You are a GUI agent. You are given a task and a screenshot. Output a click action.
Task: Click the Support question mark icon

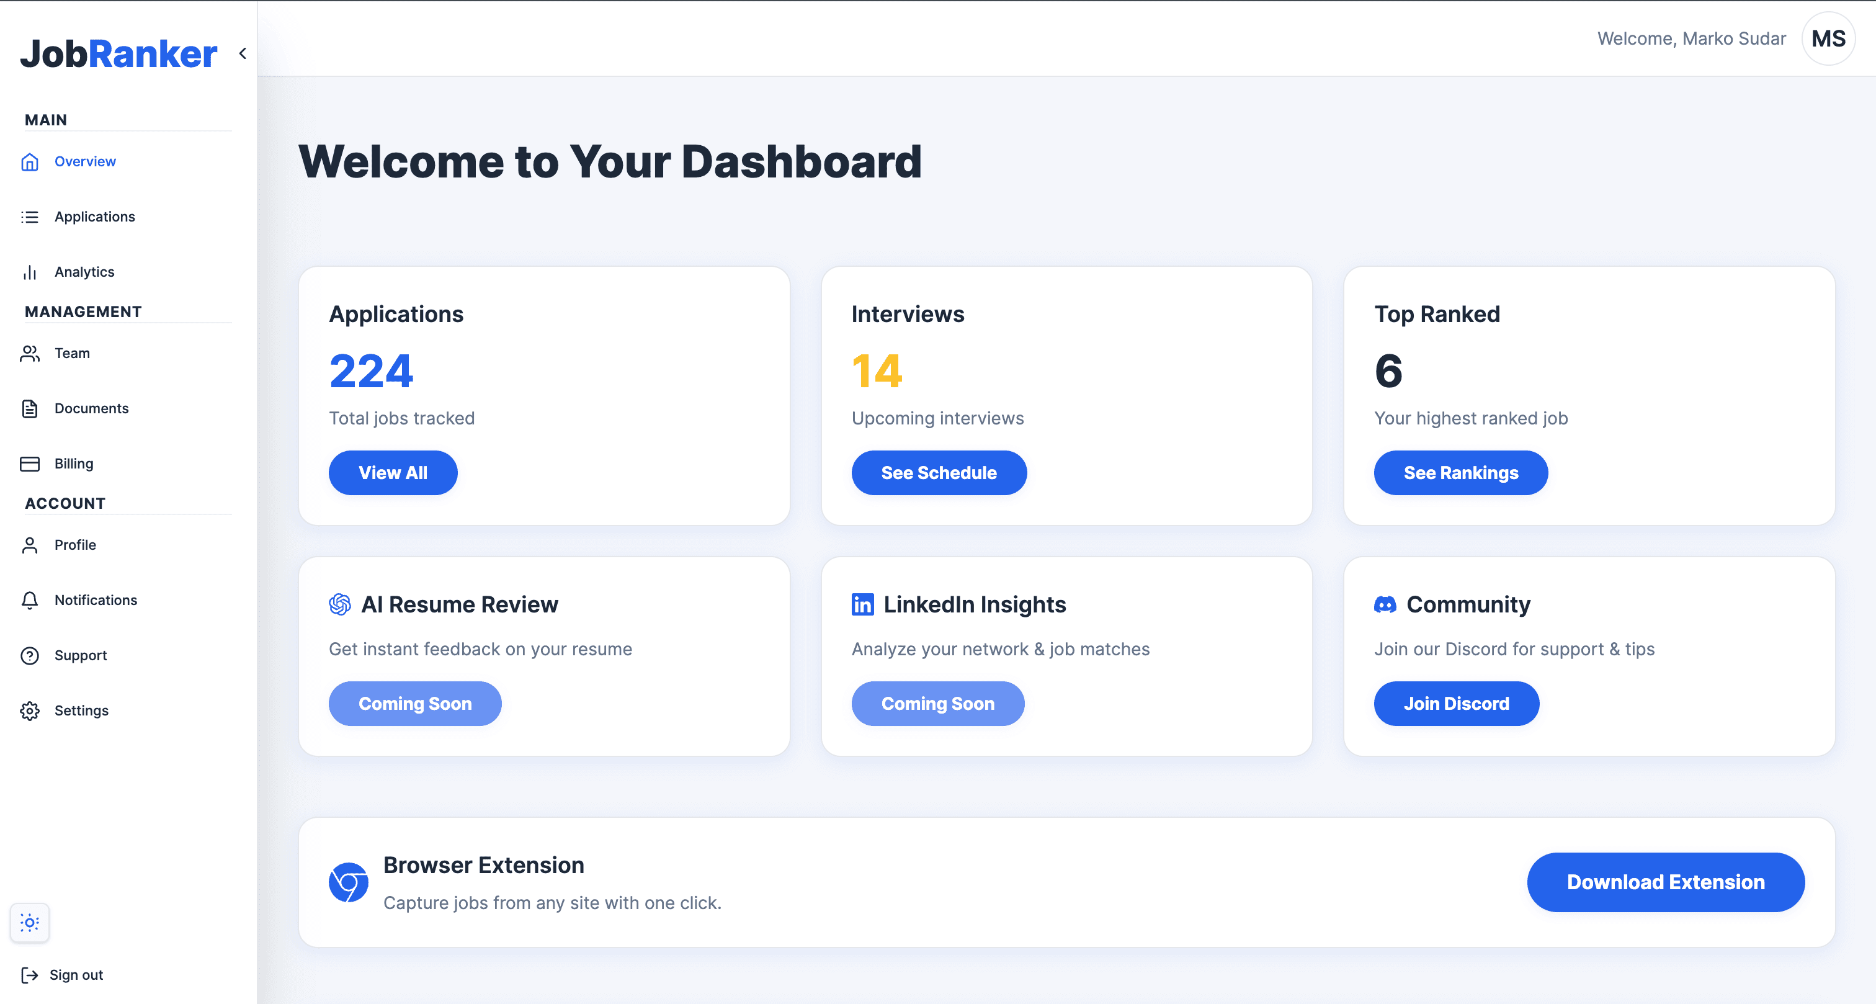point(29,655)
